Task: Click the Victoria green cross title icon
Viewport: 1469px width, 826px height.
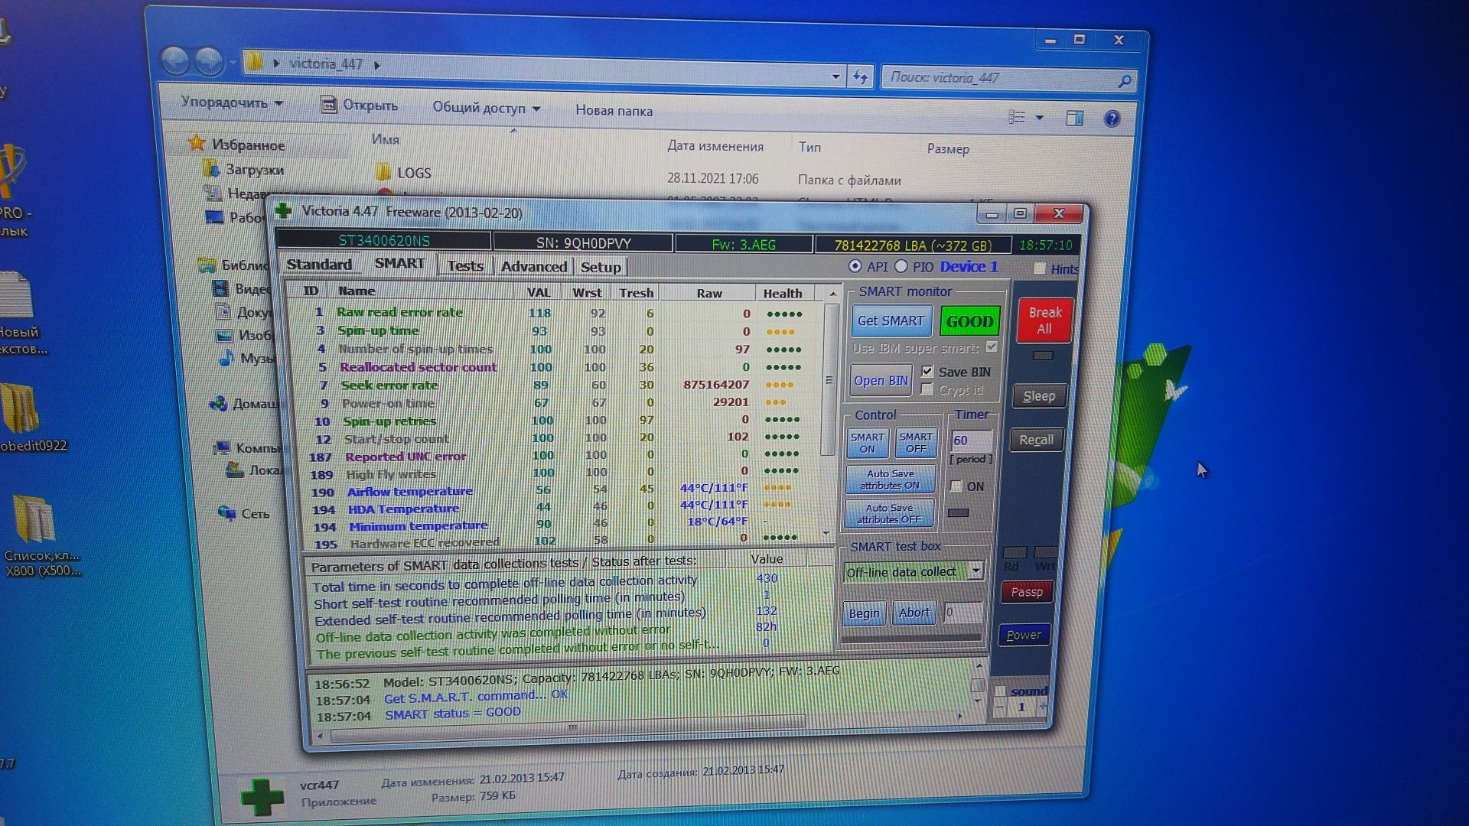Action: (284, 210)
